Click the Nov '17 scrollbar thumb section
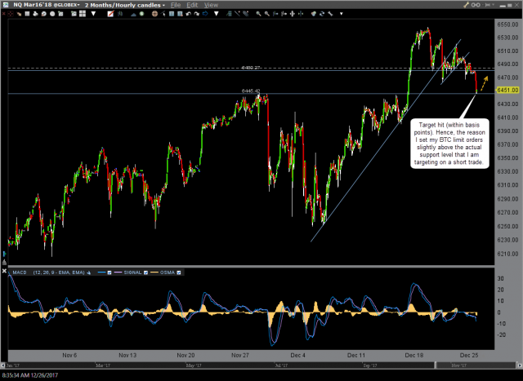 click(x=476, y=365)
